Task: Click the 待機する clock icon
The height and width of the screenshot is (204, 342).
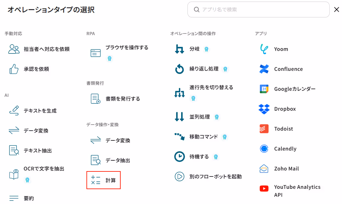Action: (180, 157)
